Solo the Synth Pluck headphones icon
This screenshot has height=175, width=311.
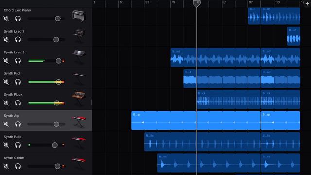click(18, 103)
